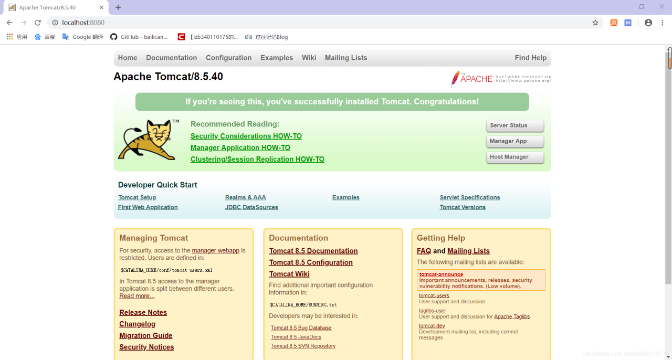Open the Changelog link
The height and width of the screenshot is (360, 672).
tap(138, 324)
